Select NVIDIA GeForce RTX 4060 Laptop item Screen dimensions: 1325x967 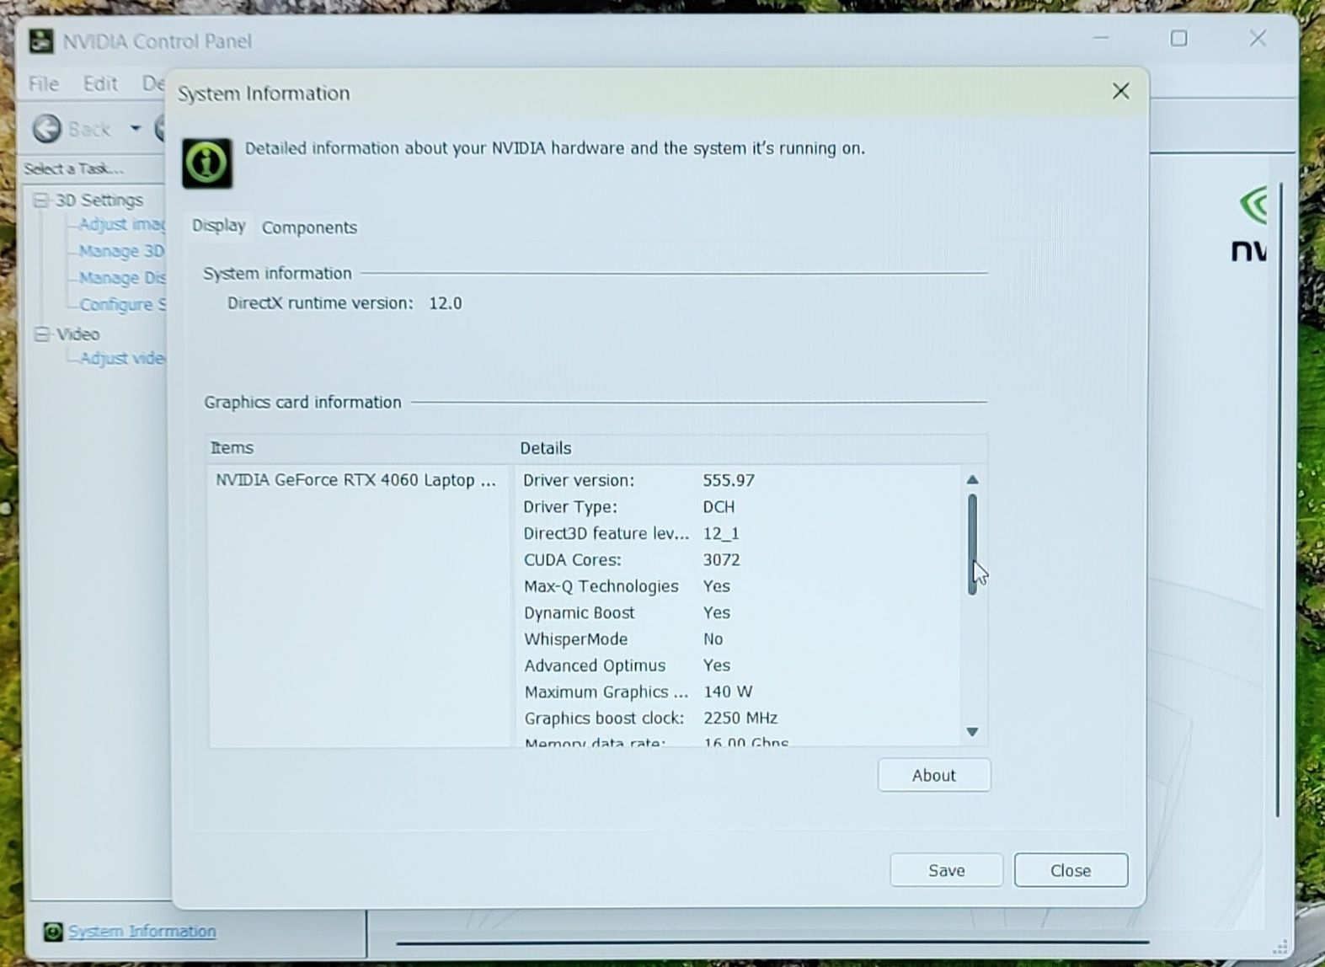[356, 480]
